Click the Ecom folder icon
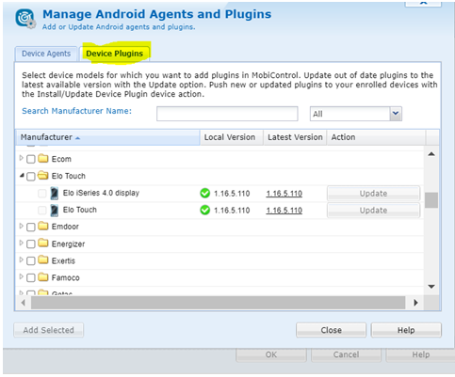The image size is (455, 377). click(x=43, y=158)
